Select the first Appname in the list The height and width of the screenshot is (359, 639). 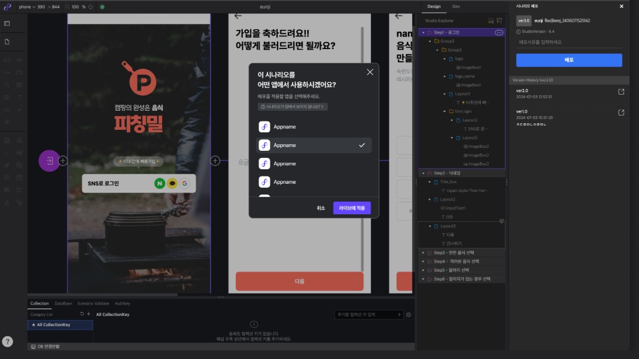tap(314, 127)
